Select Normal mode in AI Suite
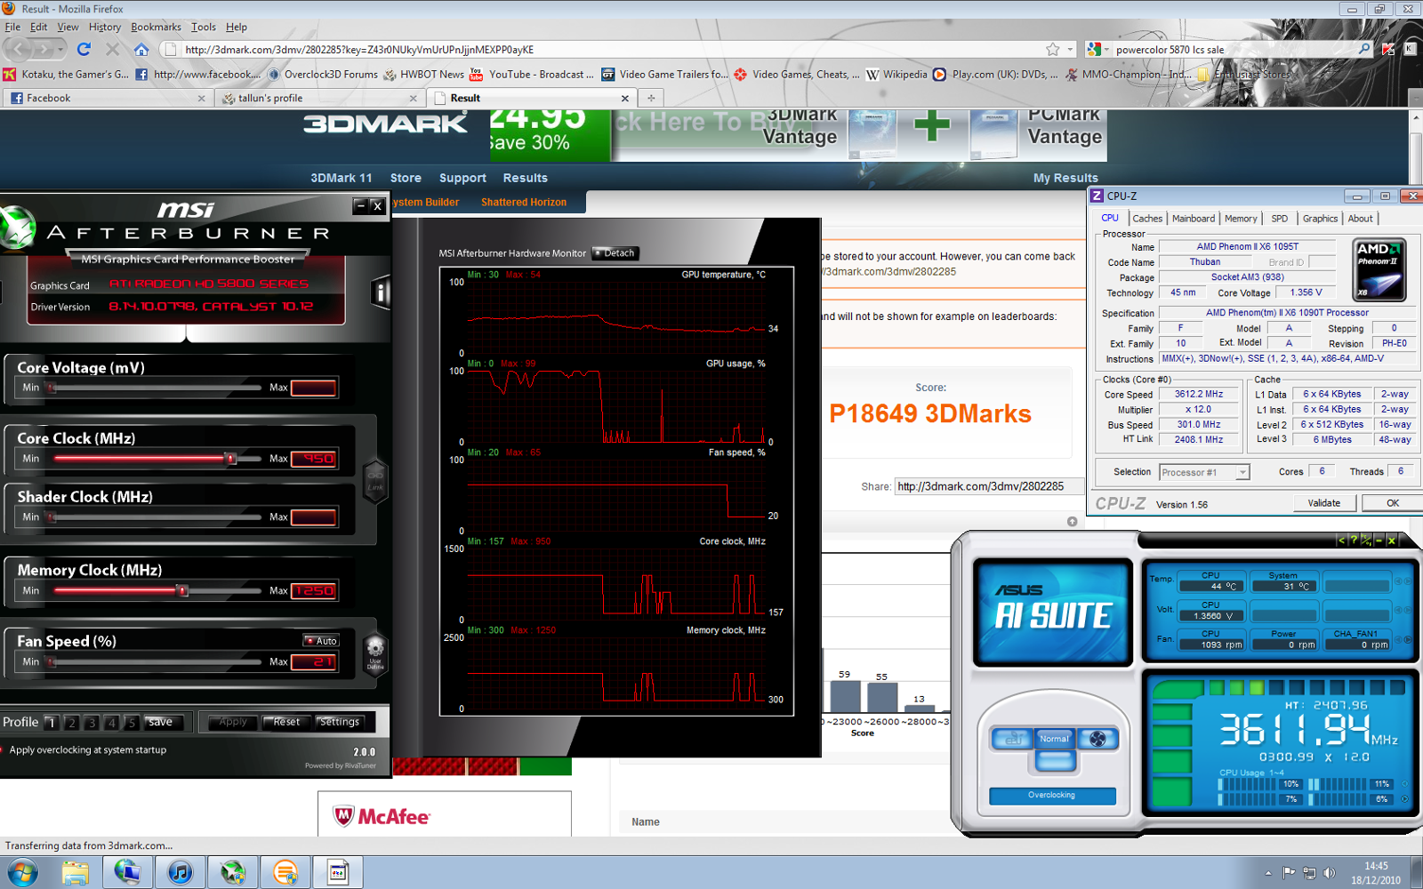The width and height of the screenshot is (1423, 889). point(1055,739)
